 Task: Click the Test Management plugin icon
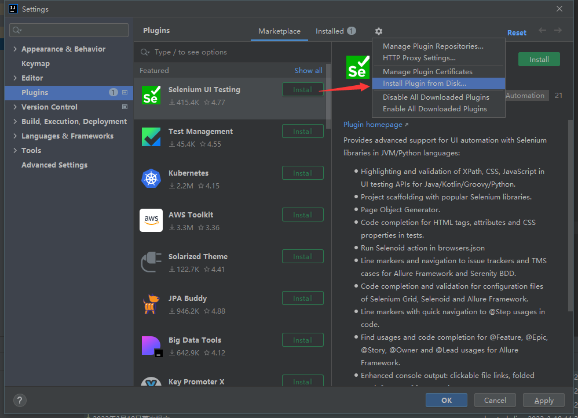pyautogui.click(x=151, y=137)
